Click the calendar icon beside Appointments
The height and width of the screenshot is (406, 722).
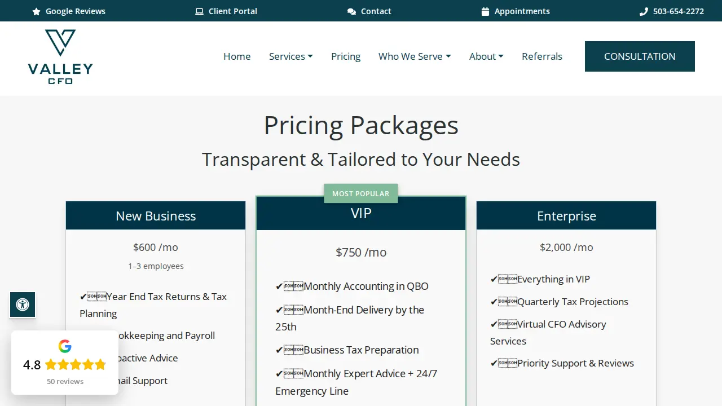(485, 11)
